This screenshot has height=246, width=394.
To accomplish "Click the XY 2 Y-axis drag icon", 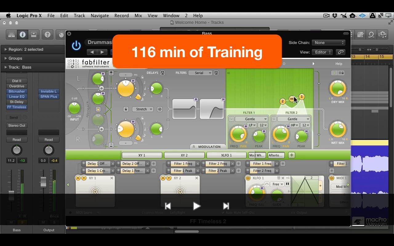I will pos(169,178).
